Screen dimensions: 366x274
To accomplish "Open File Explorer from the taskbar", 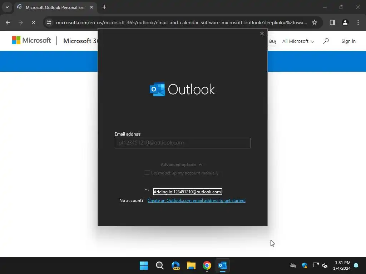I will coord(191,265).
